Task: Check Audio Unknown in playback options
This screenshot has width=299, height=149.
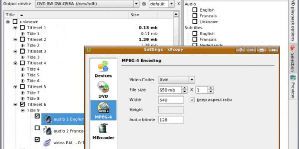Action: pyautogui.click(x=195, y=22)
